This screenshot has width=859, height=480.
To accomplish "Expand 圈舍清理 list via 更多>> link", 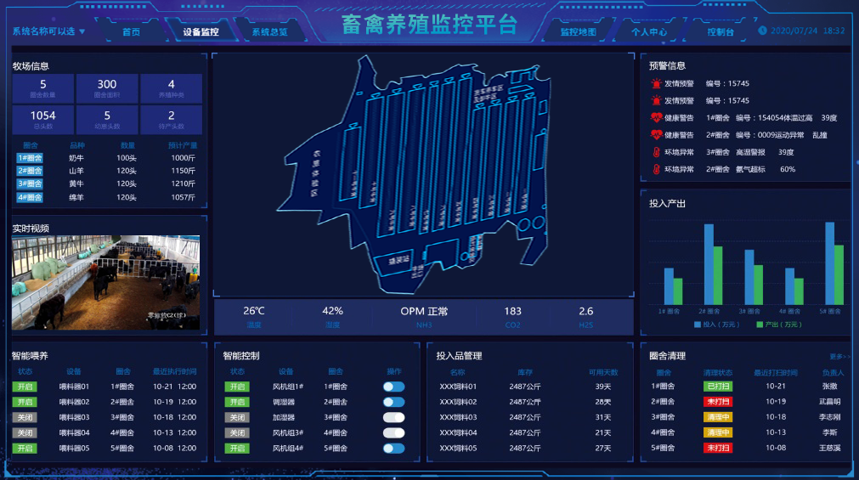I will click(x=837, y=357).
